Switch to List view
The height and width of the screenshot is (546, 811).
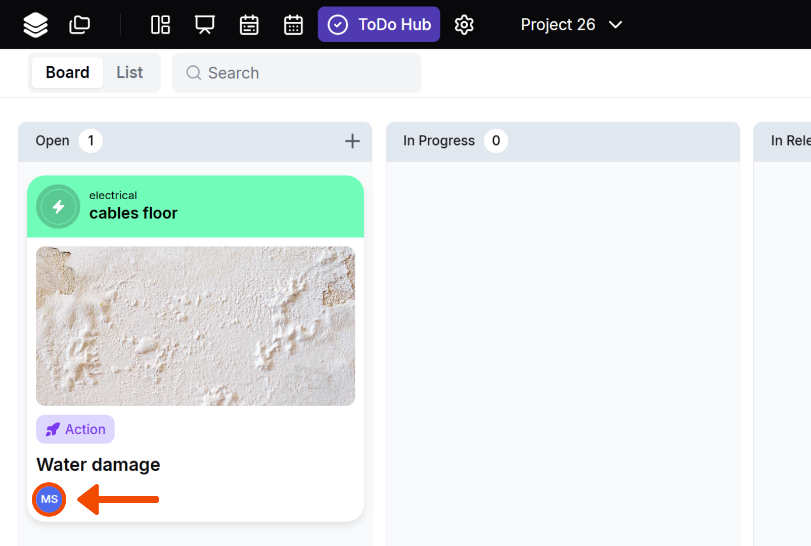tap(130, 73)
